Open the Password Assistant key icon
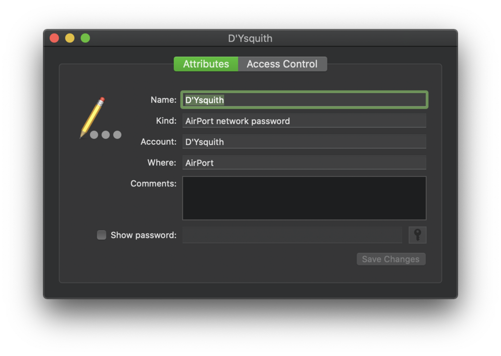 point(417,235)
